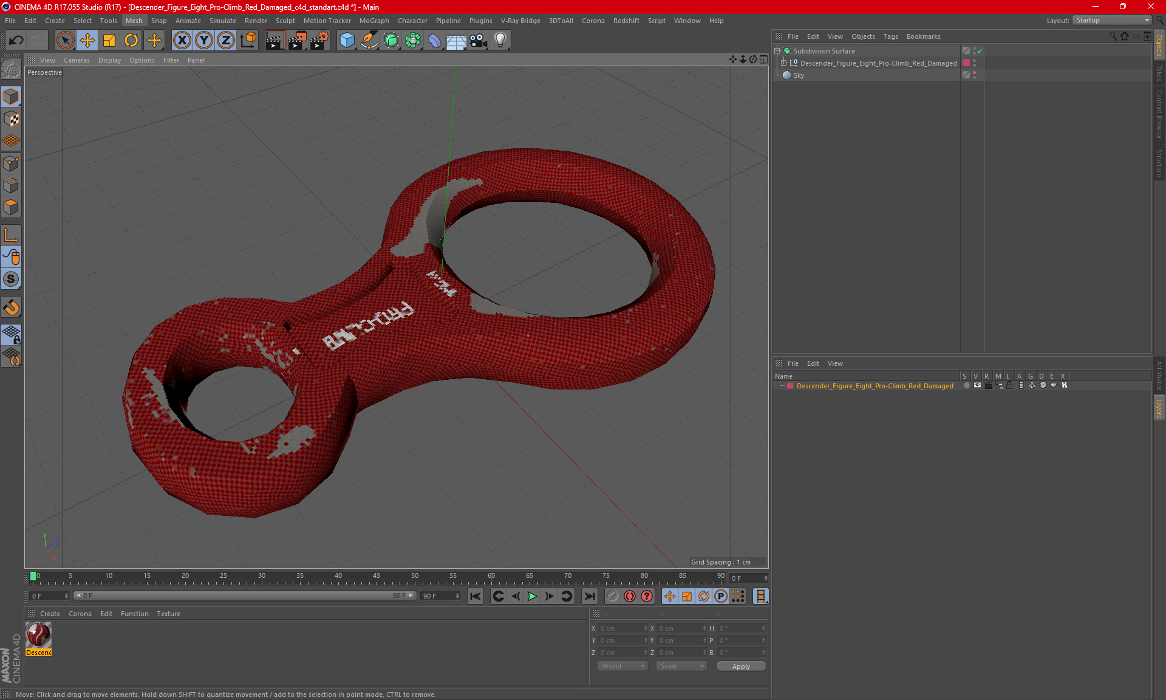
Task: Switch to Edges mode
Action: [11, 185]
